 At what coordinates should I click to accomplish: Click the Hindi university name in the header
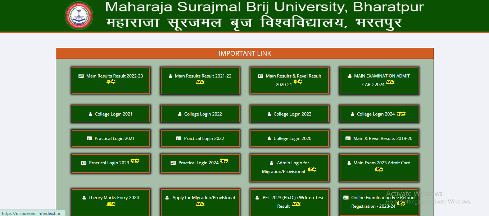click(x=254, y=23)
